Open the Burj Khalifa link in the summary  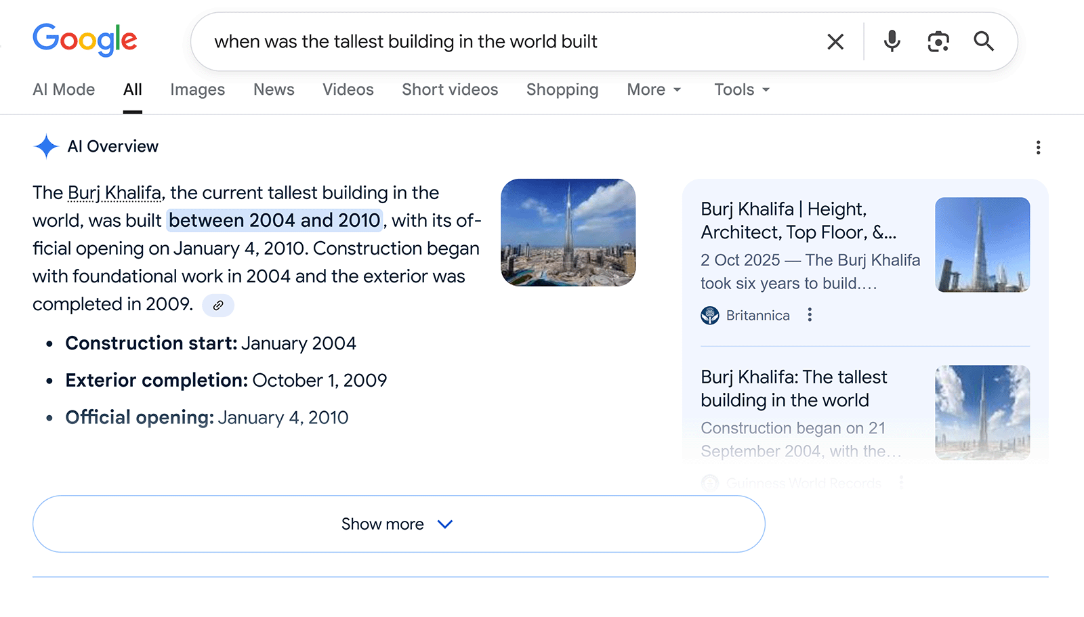[x=113, y=192]
